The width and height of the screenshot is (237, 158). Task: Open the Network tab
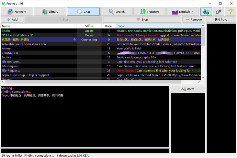(x=17, y=12)
